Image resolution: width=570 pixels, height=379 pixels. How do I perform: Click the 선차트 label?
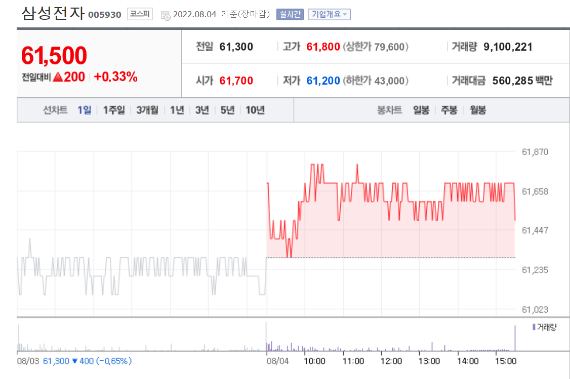[x=55, y=110]
